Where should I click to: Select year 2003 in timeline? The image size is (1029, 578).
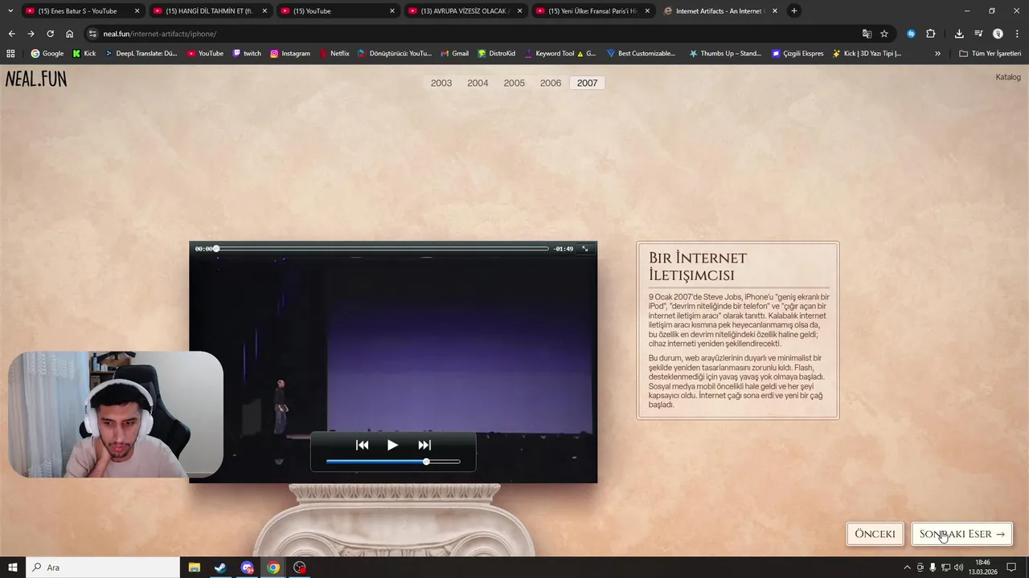click(441, 83)
